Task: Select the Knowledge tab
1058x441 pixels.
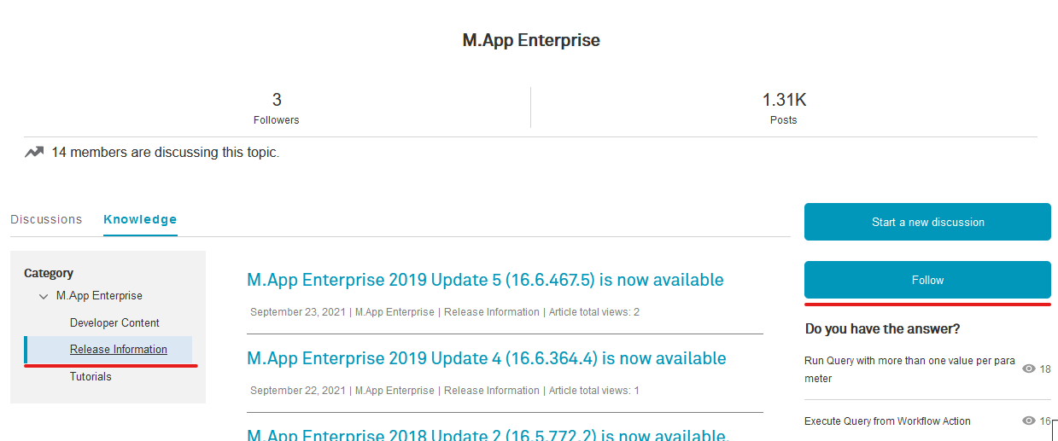Action: [140, 219]
